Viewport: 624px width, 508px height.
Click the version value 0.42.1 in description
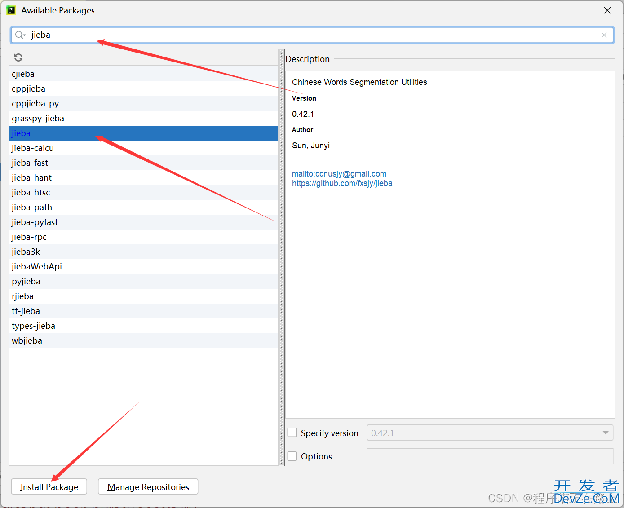(x=303, y=114)
